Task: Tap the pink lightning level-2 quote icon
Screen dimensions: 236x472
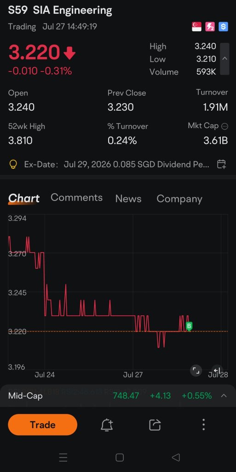Action: [210, 27]
